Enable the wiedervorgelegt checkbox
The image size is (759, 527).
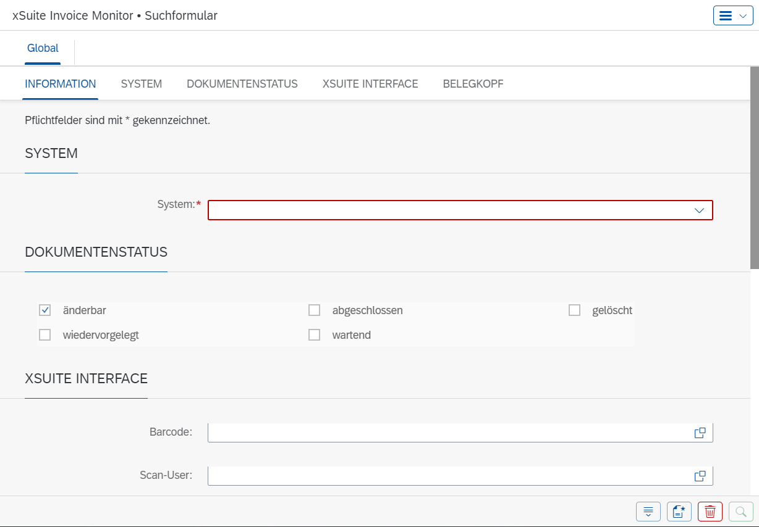[45, 334]
